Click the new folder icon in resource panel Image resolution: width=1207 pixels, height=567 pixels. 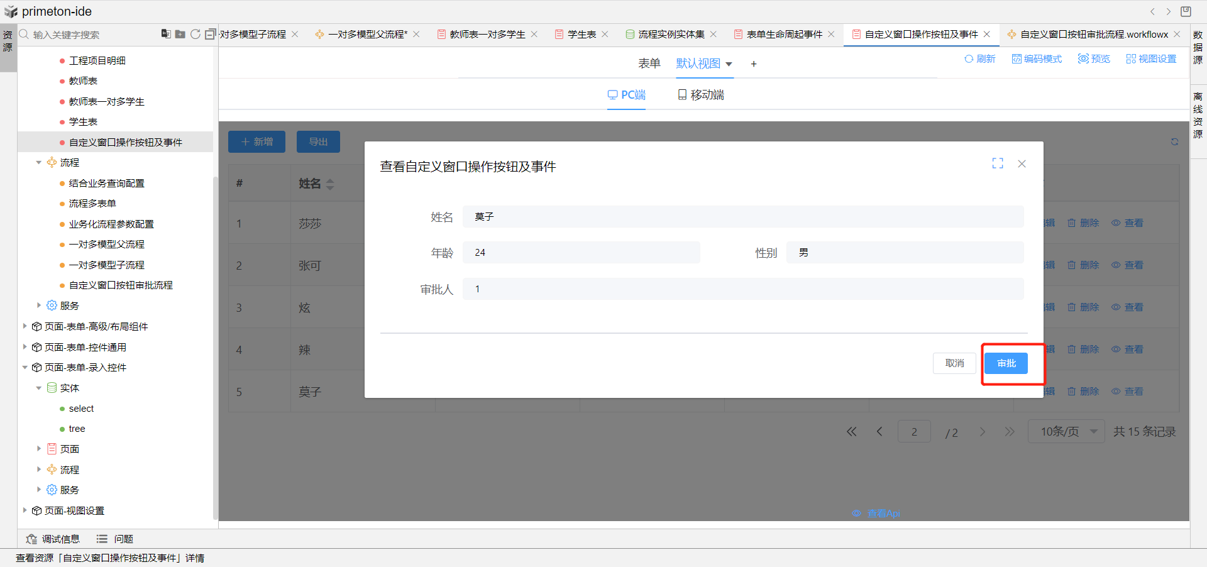click(180, 34)
